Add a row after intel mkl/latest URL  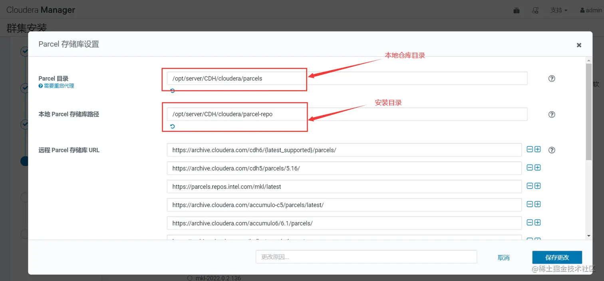[x=538, y=186]
